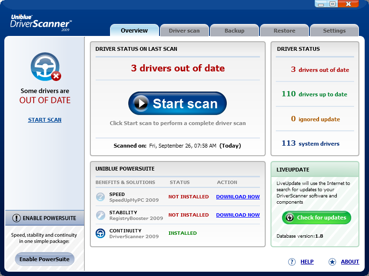Click the 3 drivers out of date status
The width and height of the screenshot is (369, 276).
point(320,70)
